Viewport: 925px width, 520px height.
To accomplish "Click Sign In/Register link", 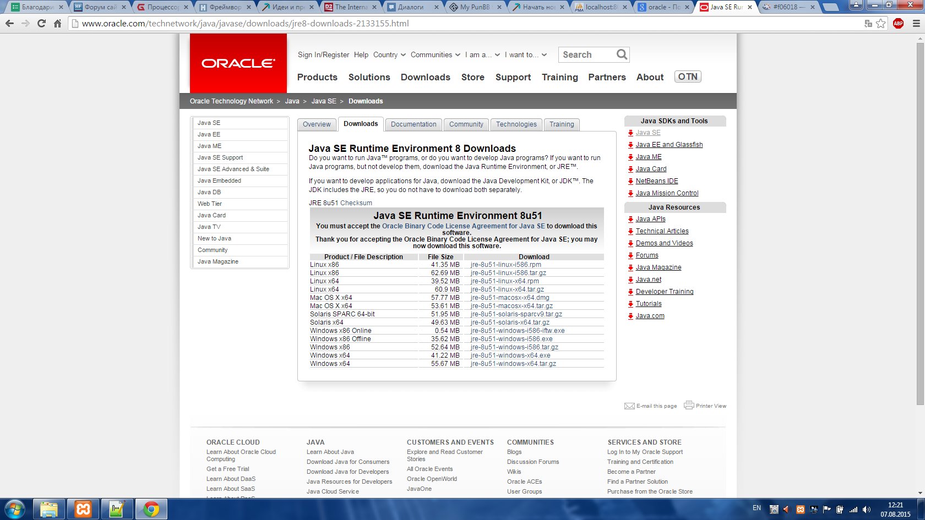I will (x=323, y=55).
